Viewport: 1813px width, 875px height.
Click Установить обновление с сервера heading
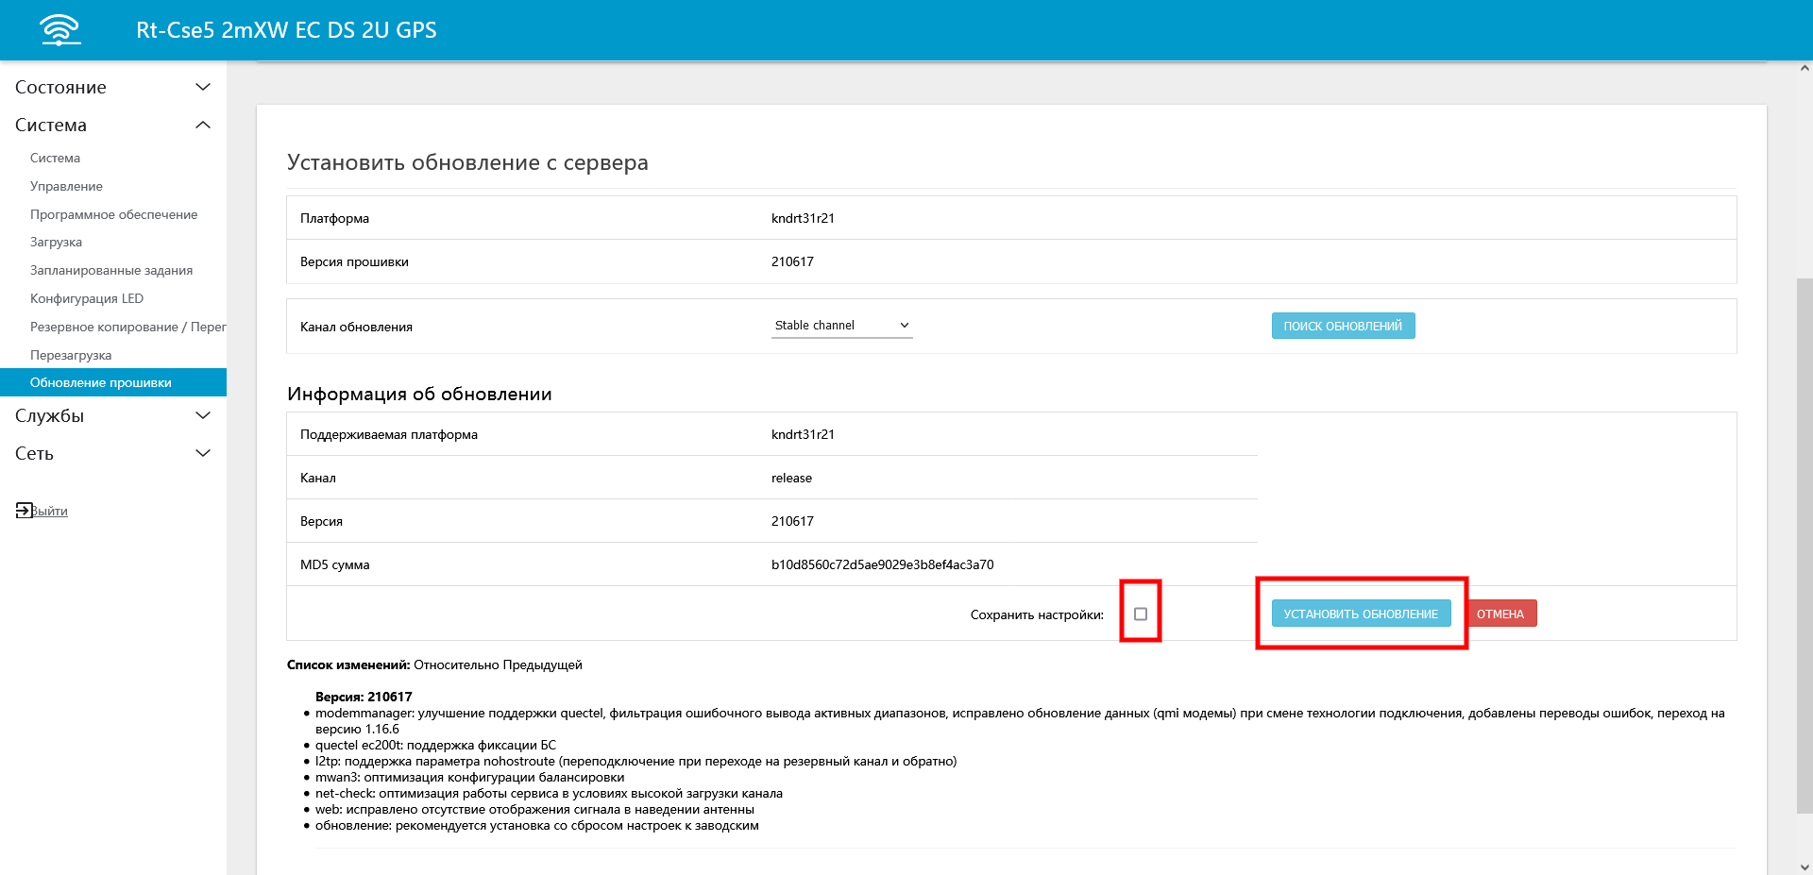467,162
